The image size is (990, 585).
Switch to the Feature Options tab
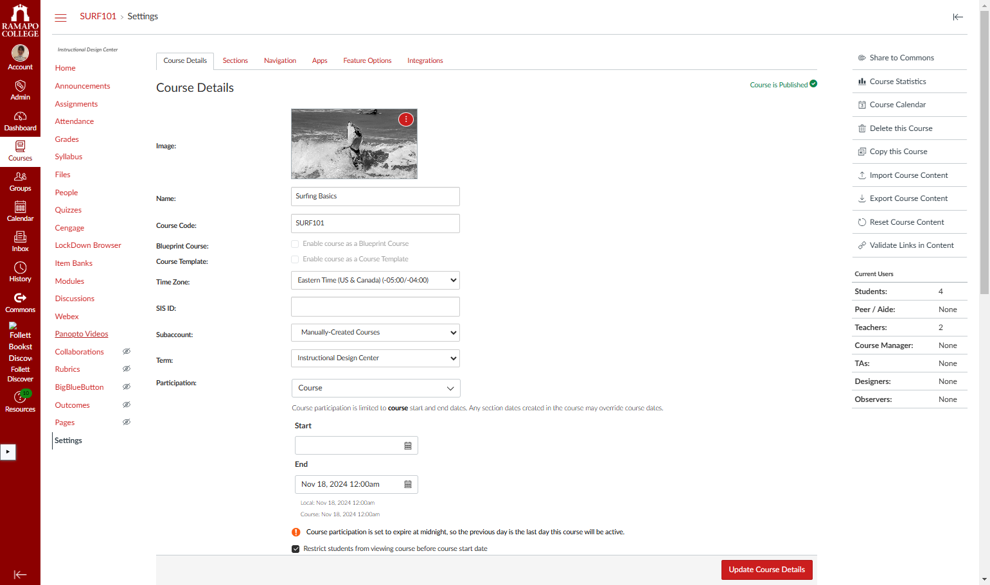tap(367, 61)
